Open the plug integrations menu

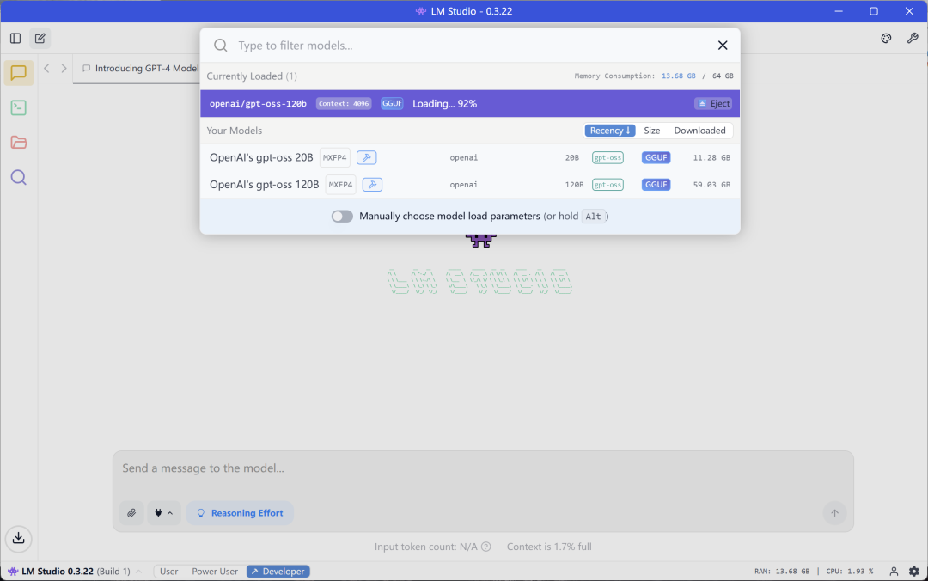point(163,513)
